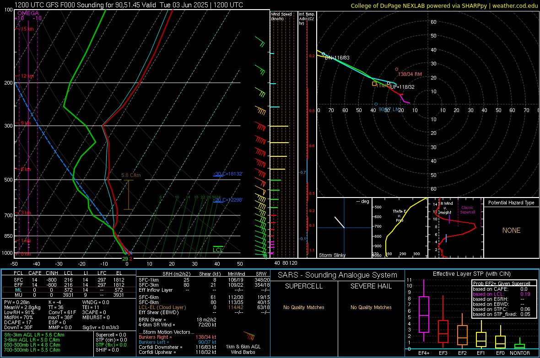Screen dimensions: 540x358
Task: Click the SFC-1km shear row
Action: pos(204,280)
